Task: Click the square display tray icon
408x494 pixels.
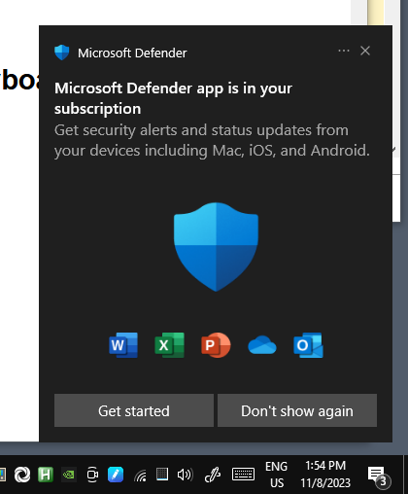Action: [x=162, y=475]
